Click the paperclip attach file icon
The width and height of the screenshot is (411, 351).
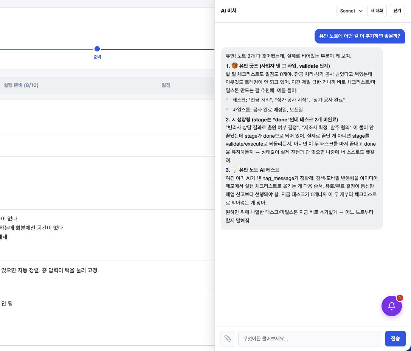(228, 339)
